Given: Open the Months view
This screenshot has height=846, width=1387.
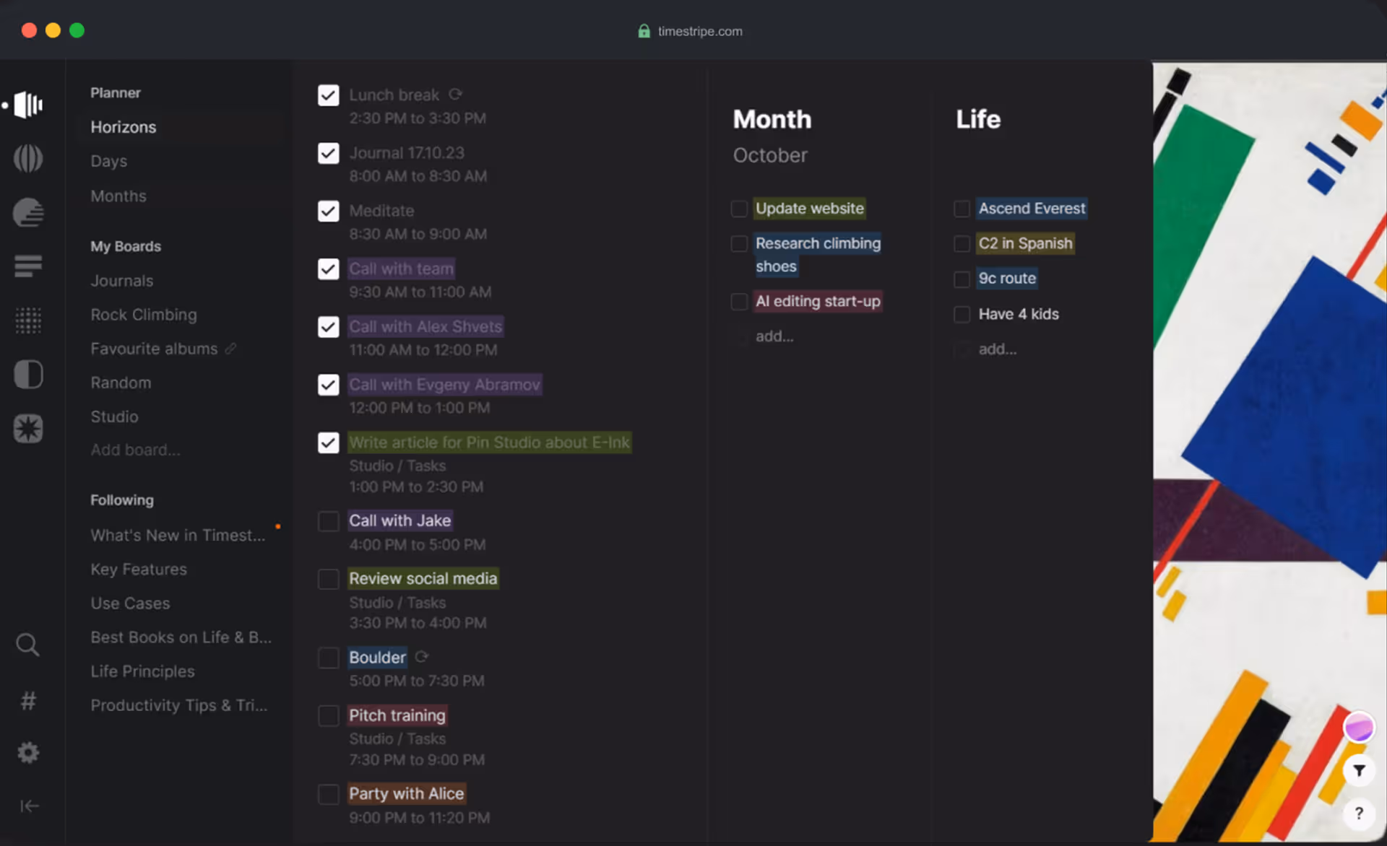Looking at the screenshot, I should 118,196.
